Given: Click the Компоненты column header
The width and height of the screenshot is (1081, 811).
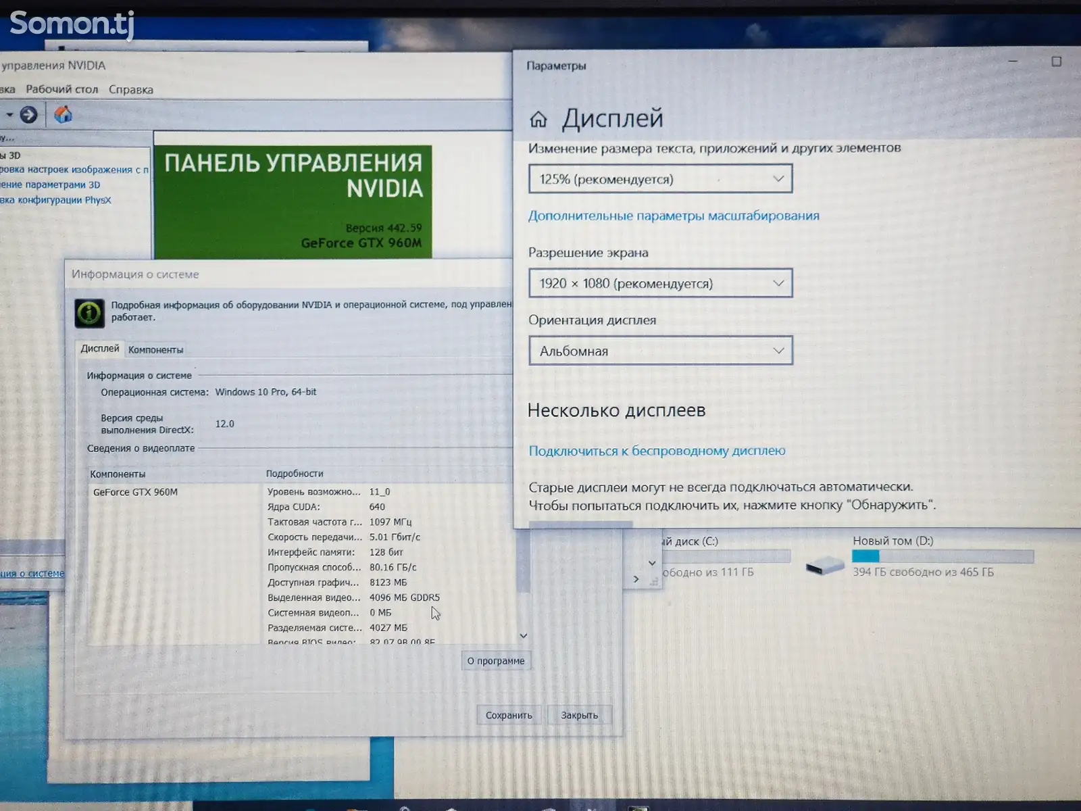Looking at the screenshot, I should click(x=118, y=474).
